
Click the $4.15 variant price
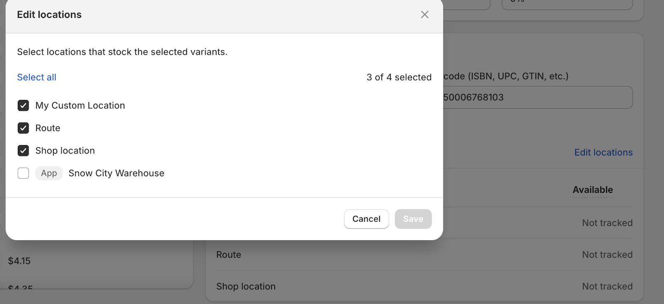click(20, 261)
